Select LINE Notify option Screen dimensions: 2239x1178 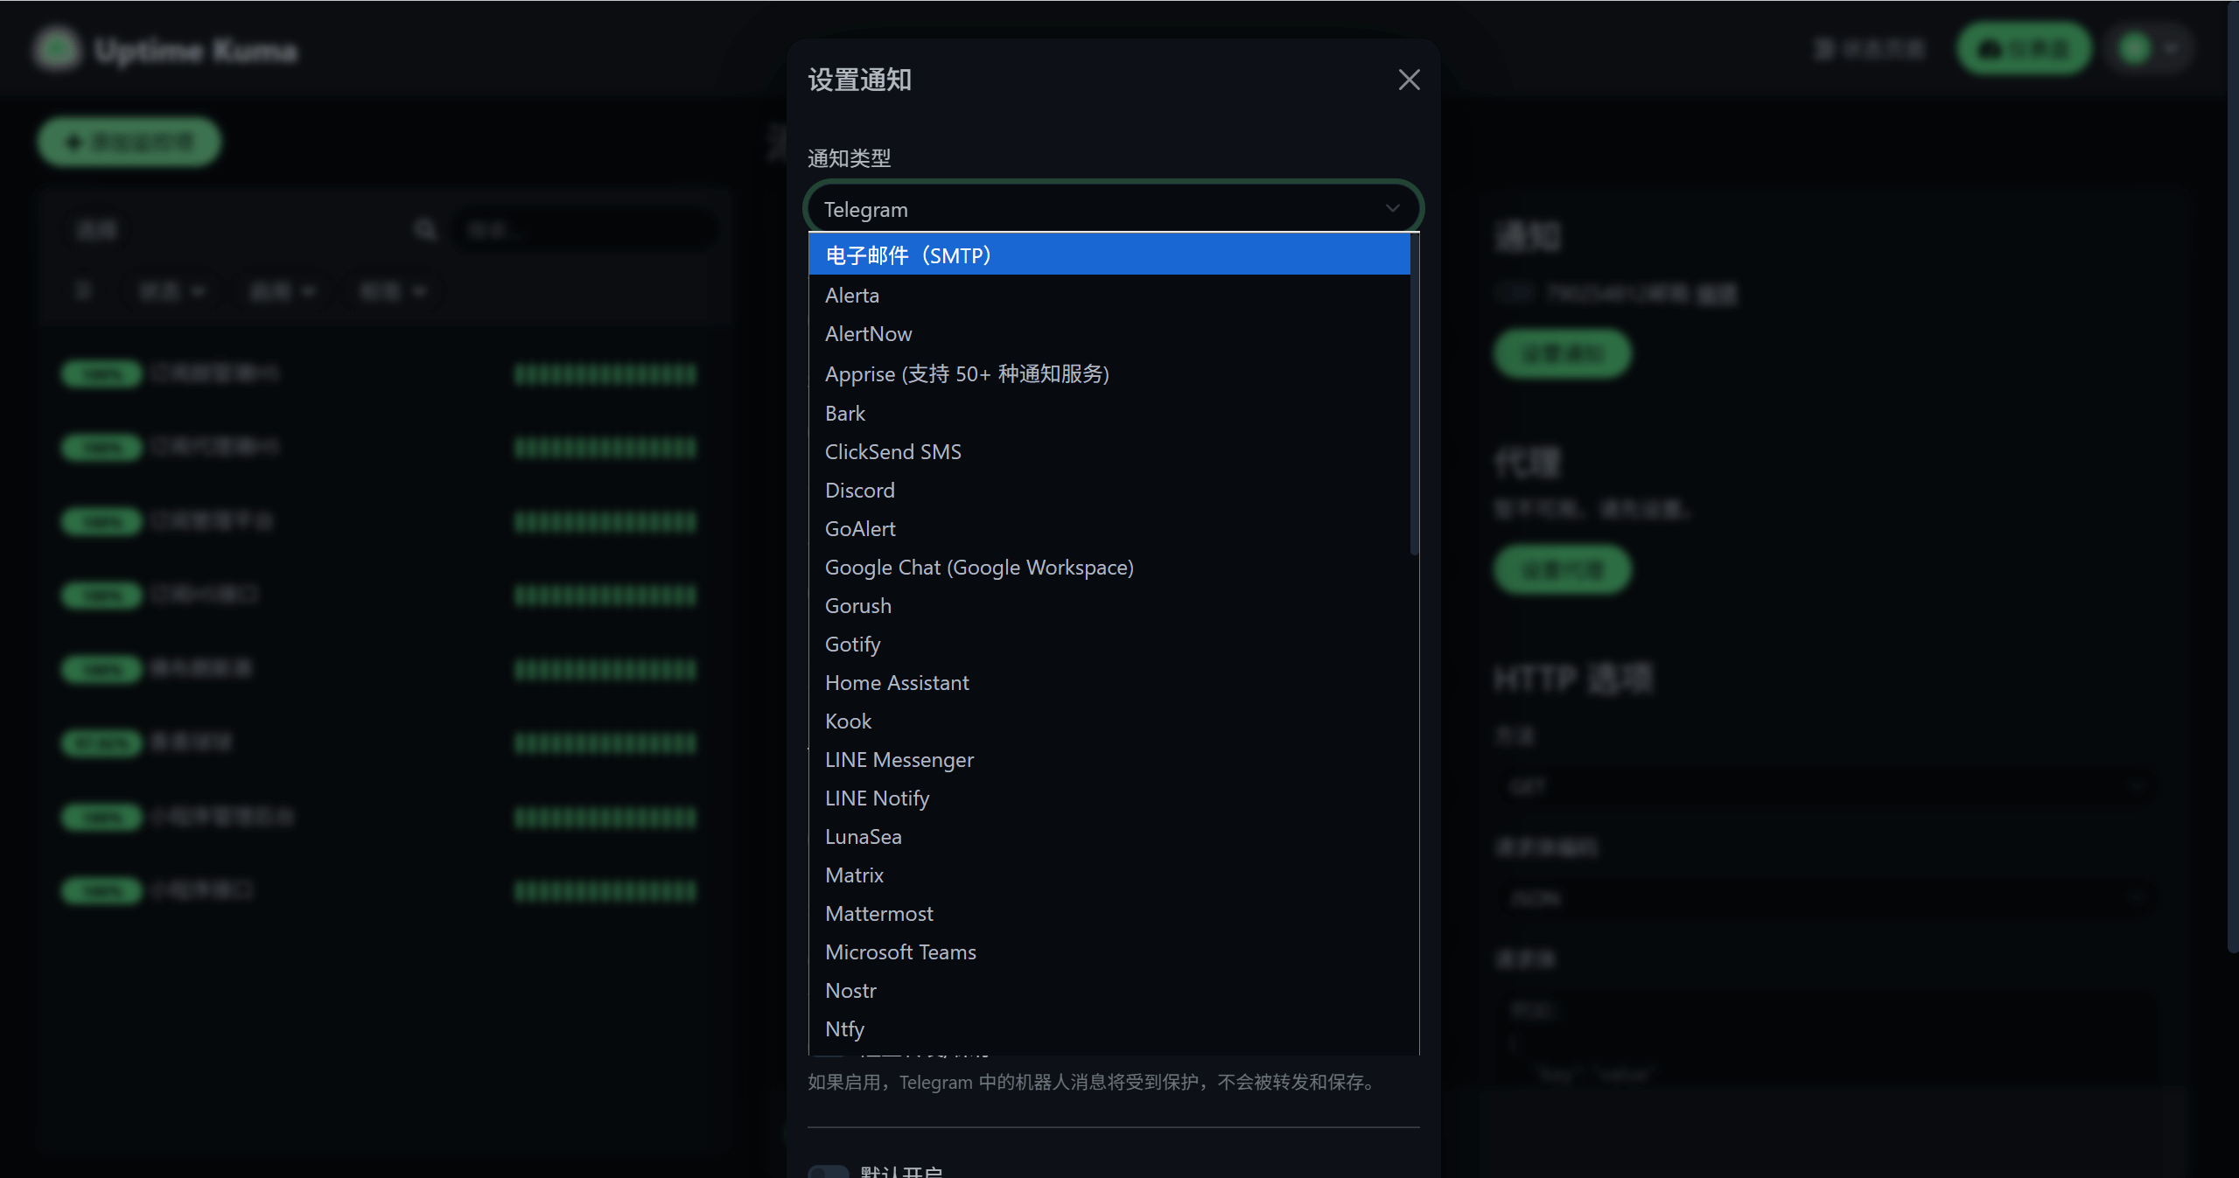[876, 798]
